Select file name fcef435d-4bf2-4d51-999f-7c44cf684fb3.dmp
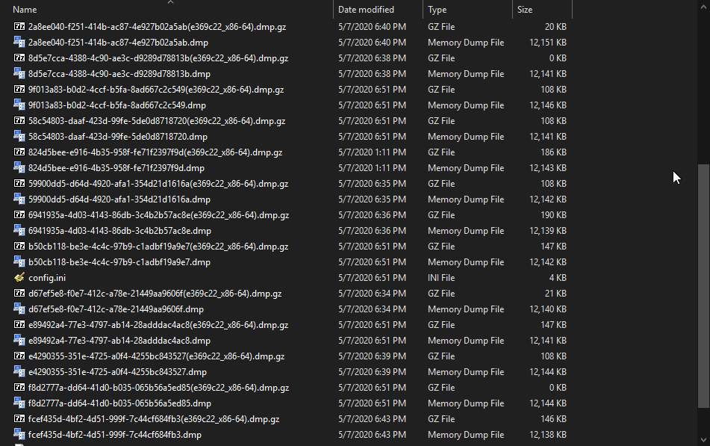 click(114, 435)
